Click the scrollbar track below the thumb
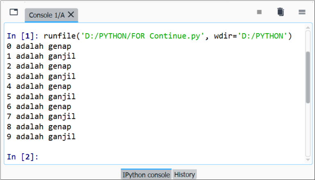Image resolution: width=315 pixels, height=180 pixels. [308, 131]
